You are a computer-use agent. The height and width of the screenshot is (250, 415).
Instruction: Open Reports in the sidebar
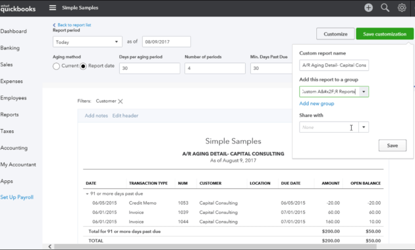click(x=9, y=114)
